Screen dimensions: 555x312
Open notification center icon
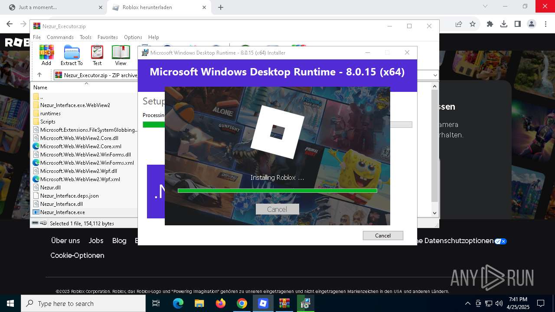tap(541, 303)
